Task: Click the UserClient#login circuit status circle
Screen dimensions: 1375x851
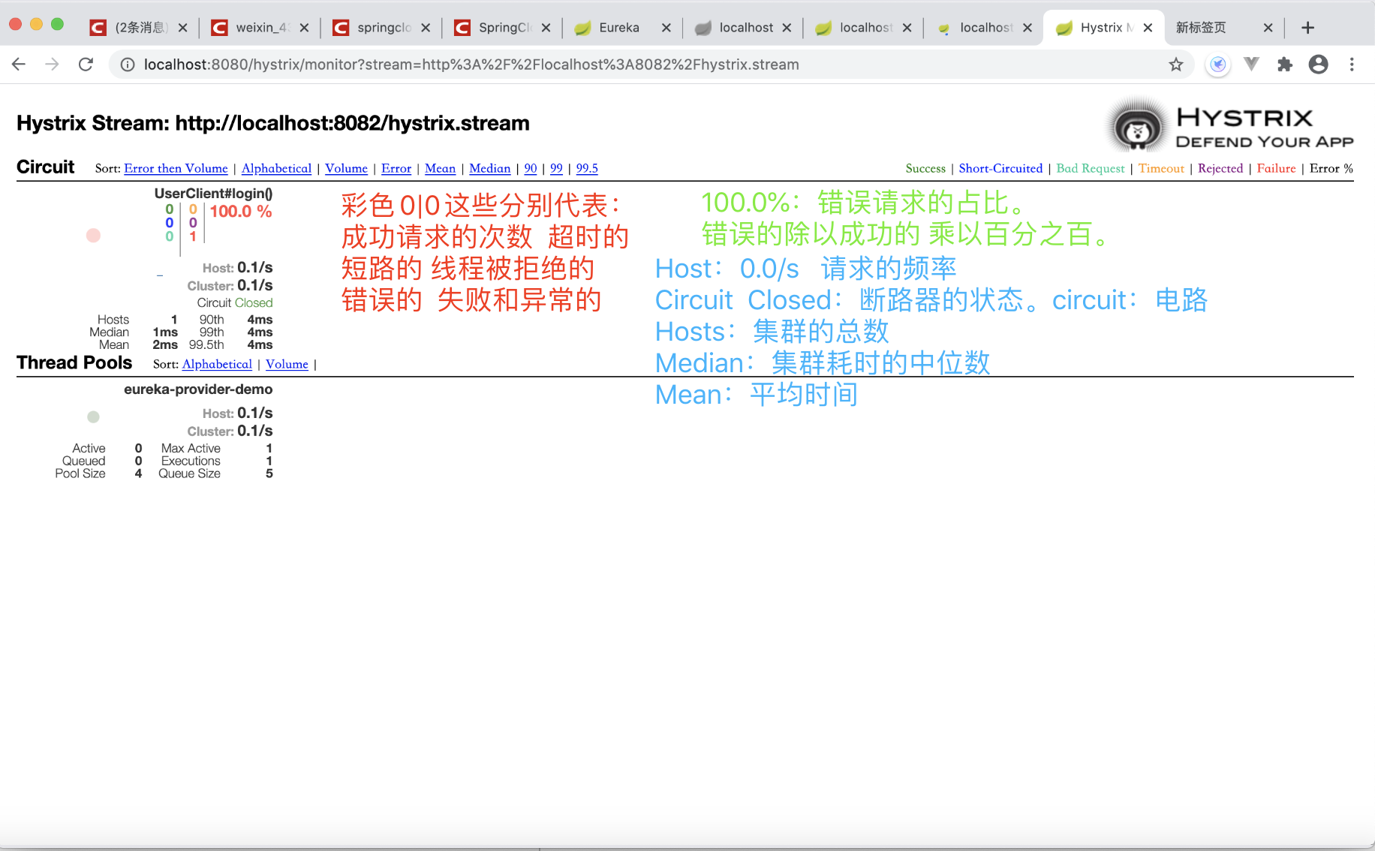Action: coord(93,235)
